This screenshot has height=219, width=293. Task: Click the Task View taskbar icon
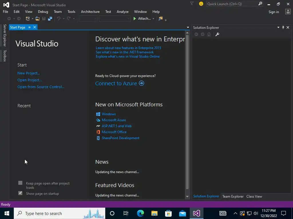click(126, 213)
